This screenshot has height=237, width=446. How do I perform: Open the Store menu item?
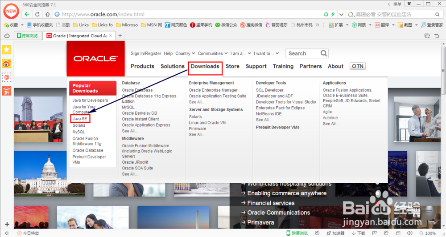pos(232,66)
